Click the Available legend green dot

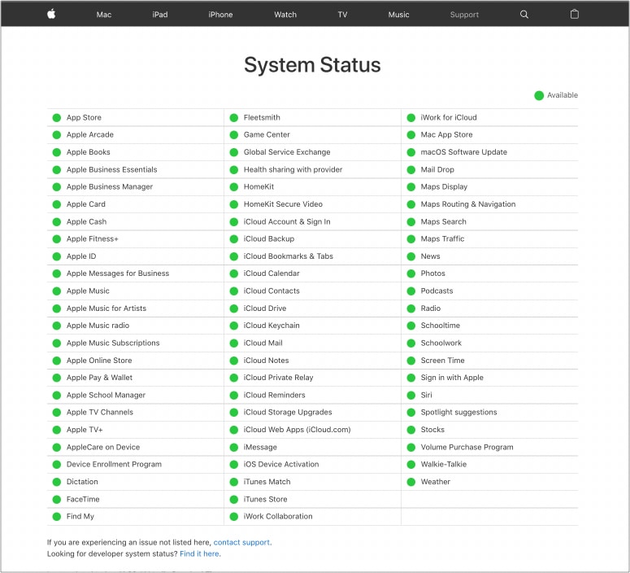539,95
